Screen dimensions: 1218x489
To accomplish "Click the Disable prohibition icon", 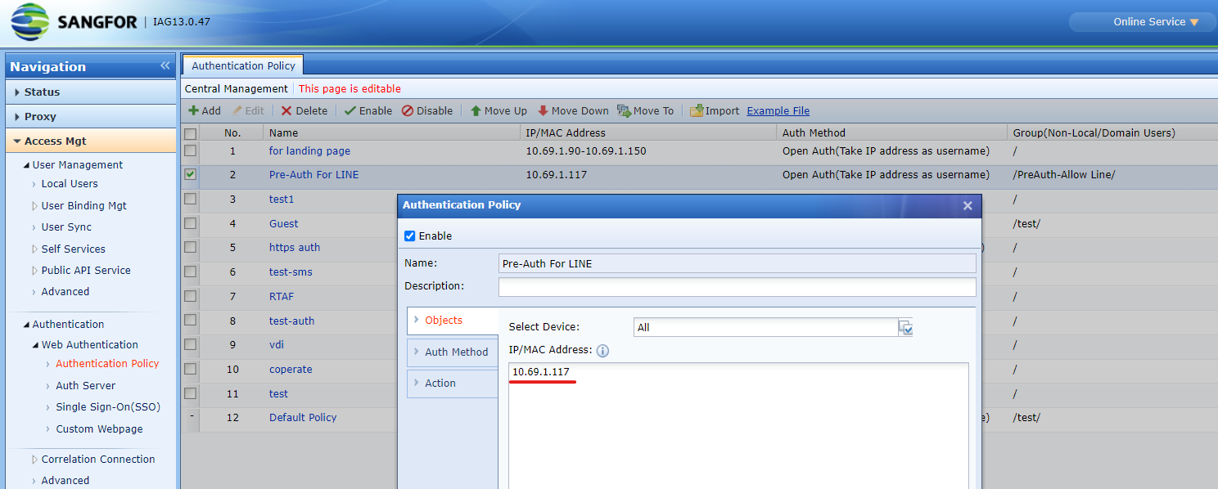I will tap(408, 111).
